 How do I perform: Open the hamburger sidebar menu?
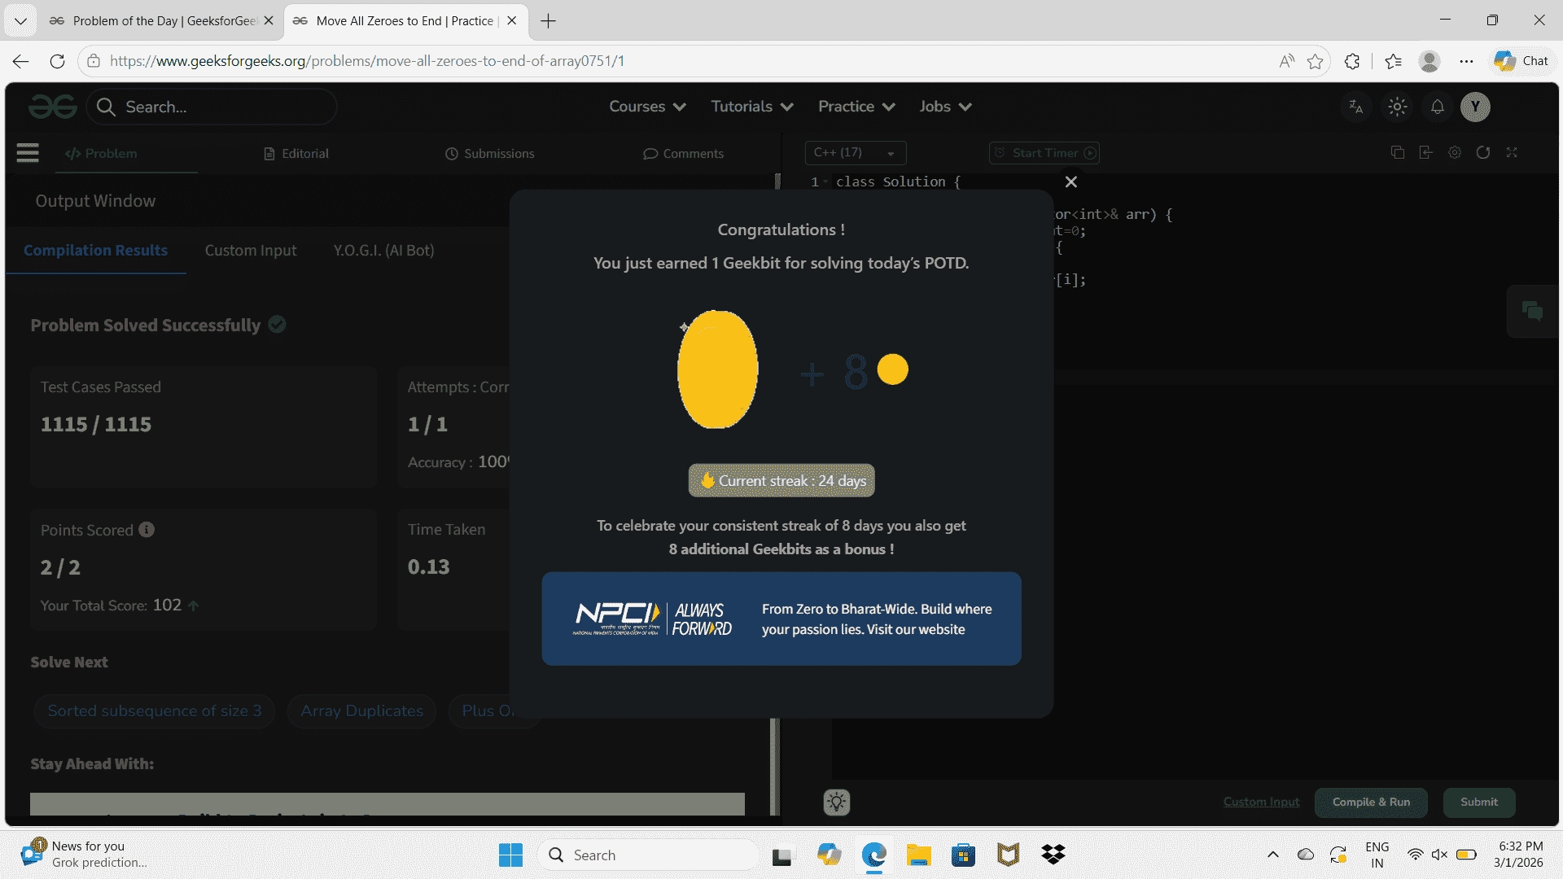(28, 153)
